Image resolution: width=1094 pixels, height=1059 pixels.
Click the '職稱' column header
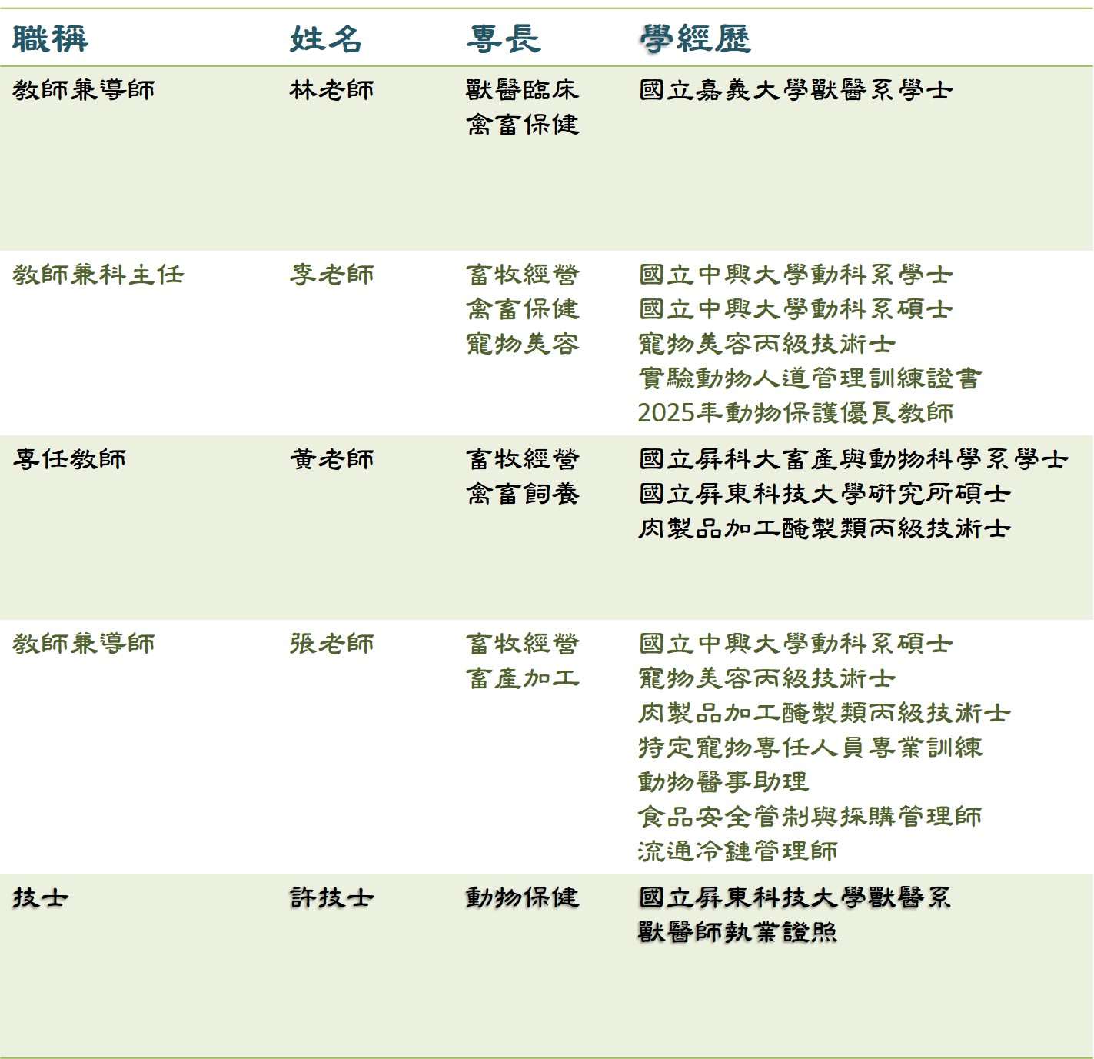coord(51,38)
